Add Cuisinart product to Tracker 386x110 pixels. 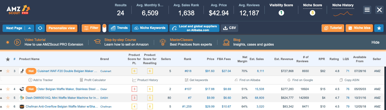point(41,80)
